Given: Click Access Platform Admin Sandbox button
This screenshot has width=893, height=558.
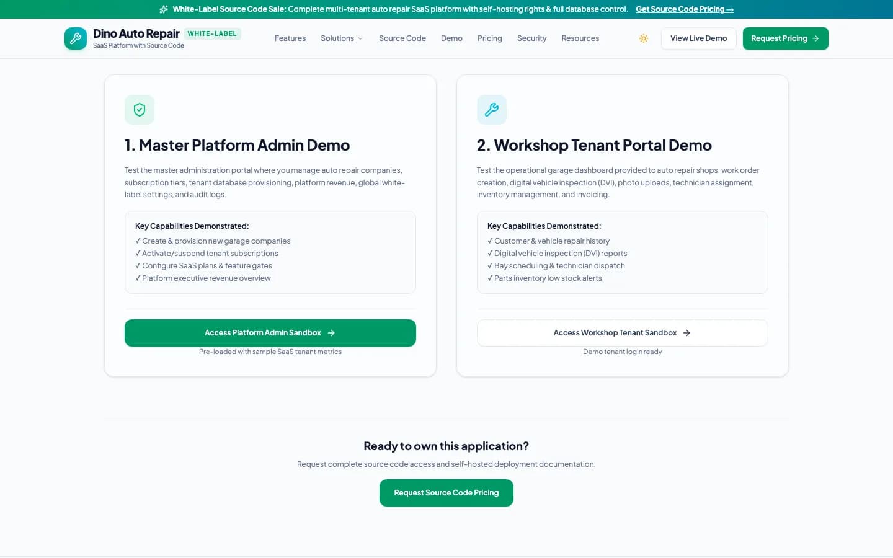Looking at the screenshot, I should (270, 333).
